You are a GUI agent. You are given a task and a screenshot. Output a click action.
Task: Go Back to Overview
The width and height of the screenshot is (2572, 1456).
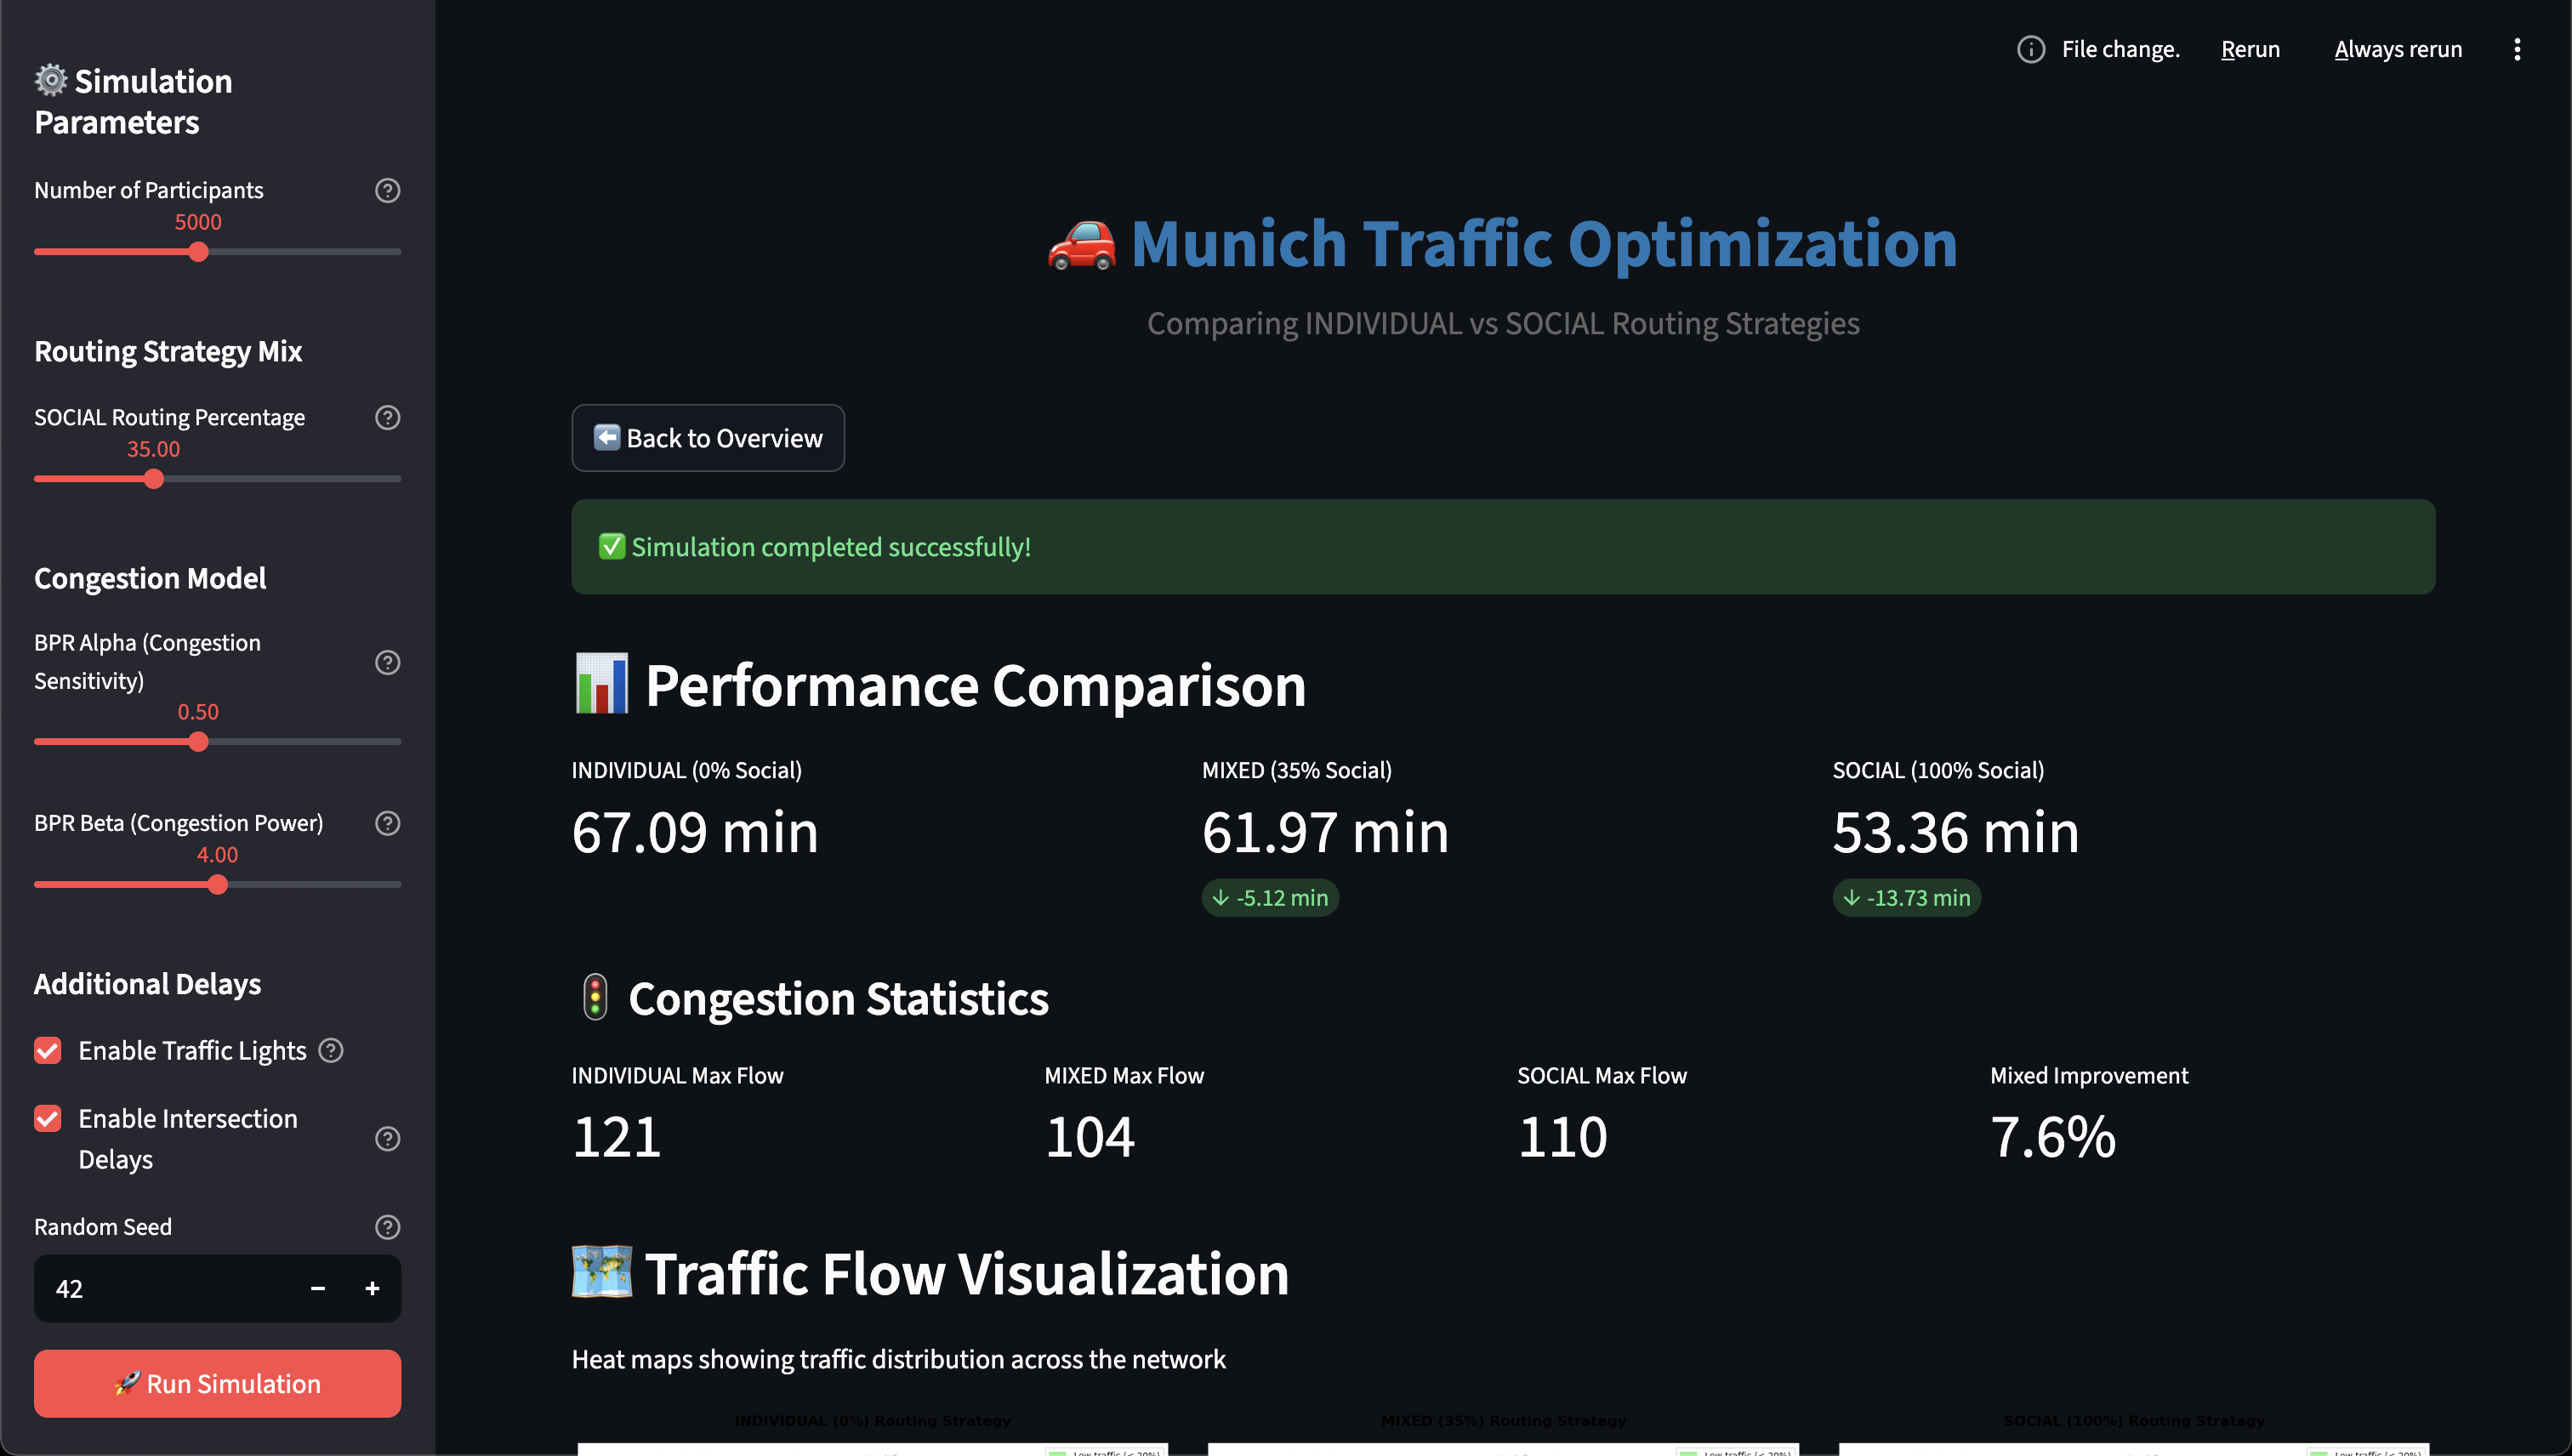708,438
